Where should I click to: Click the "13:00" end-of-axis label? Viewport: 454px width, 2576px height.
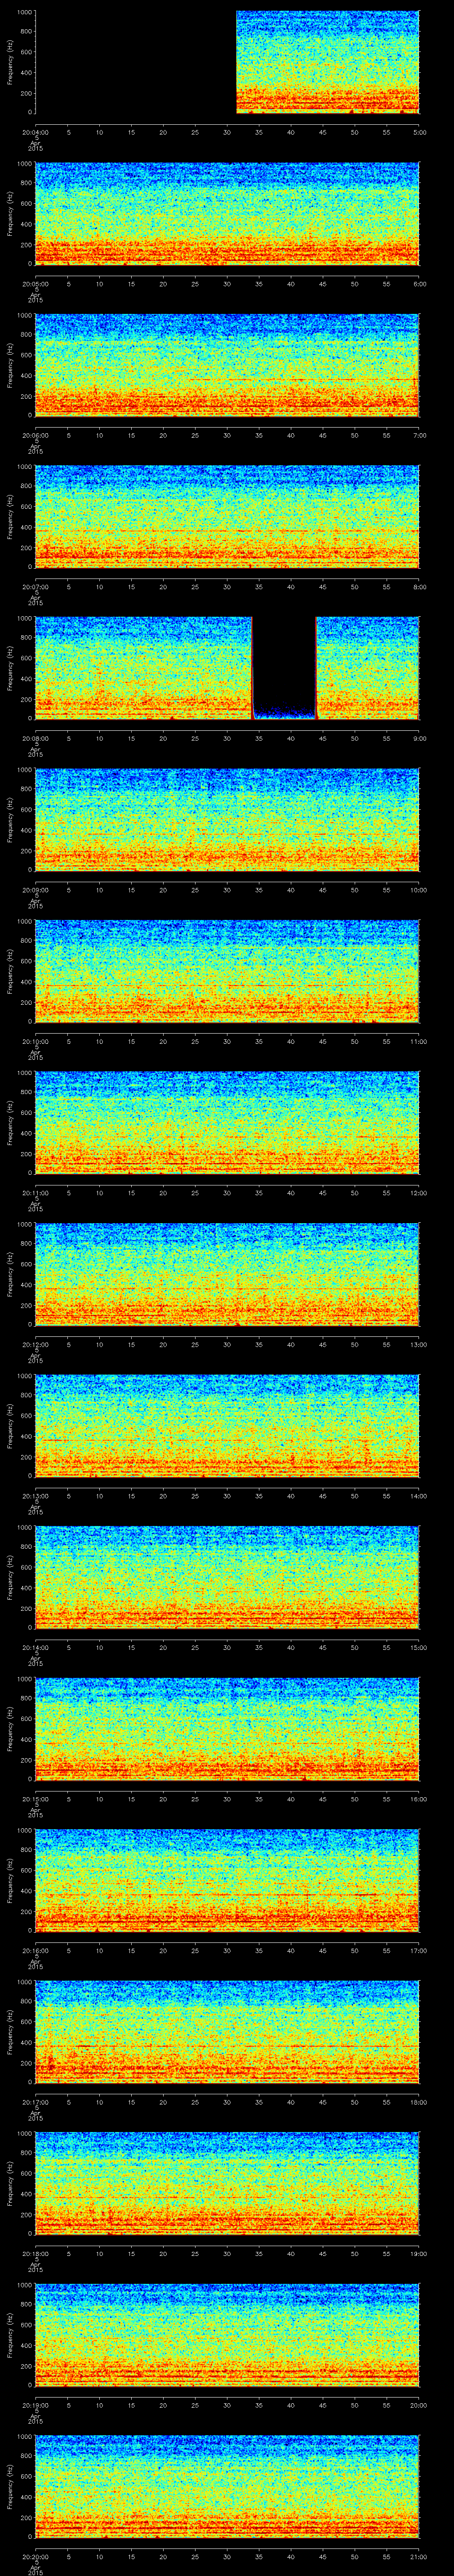[x=419, y=1344]
